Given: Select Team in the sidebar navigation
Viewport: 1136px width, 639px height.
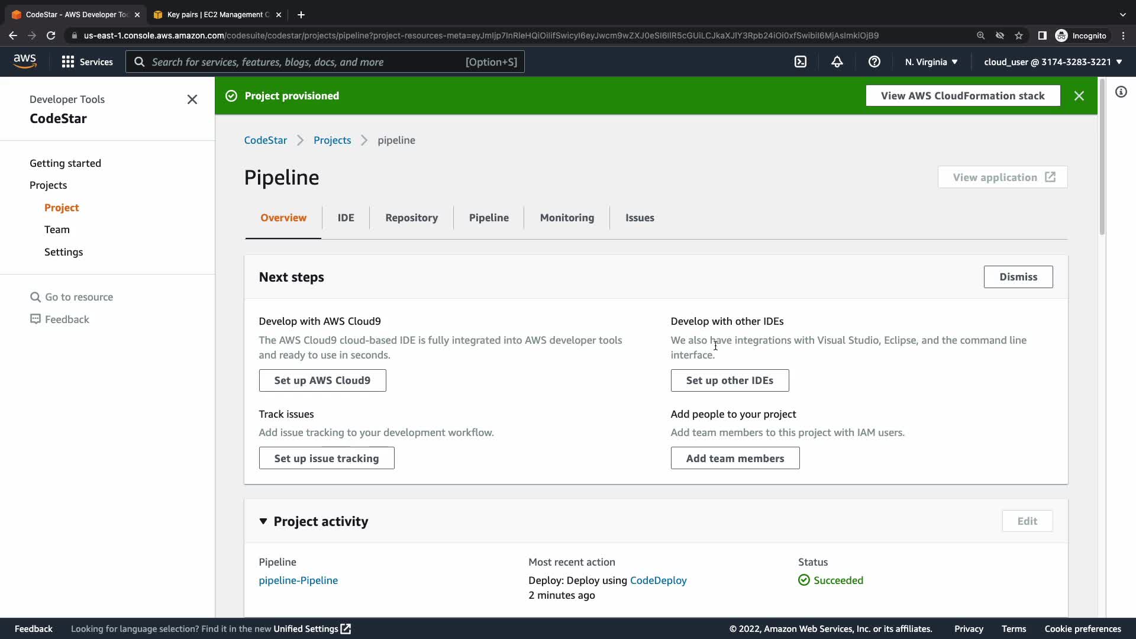Looking at the screenshot, I should [57, 230].
